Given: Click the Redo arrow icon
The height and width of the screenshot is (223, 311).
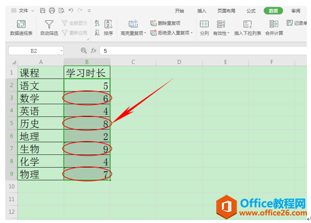Looking at the screenshot, I should click(80, 10).
